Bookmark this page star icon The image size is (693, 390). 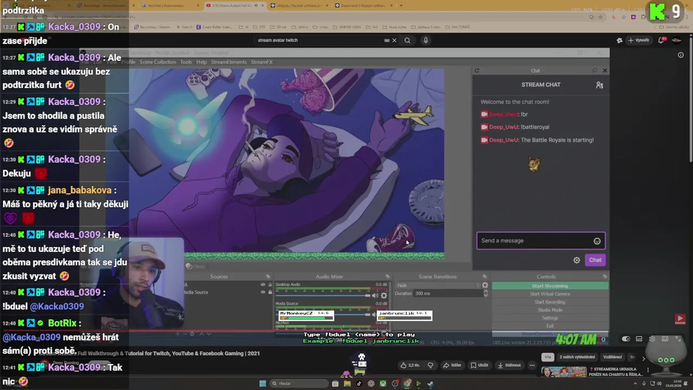point(600,17)
